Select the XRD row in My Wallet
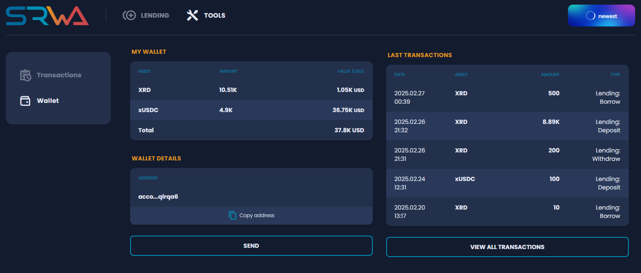 pos(251,90)
